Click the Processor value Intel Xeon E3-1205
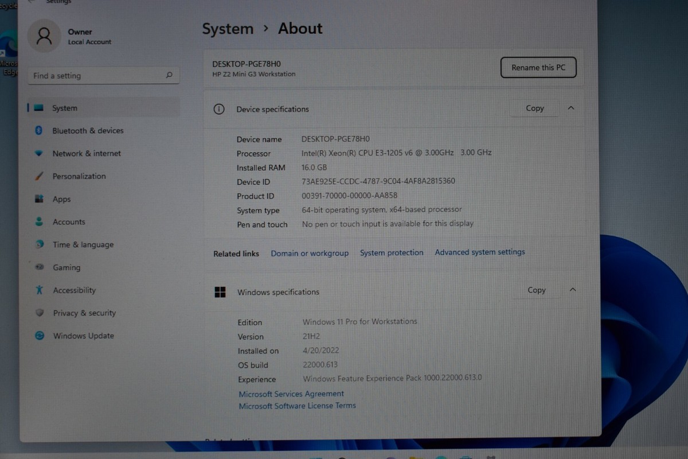This screenshot has height=459, width=688. 396,153
